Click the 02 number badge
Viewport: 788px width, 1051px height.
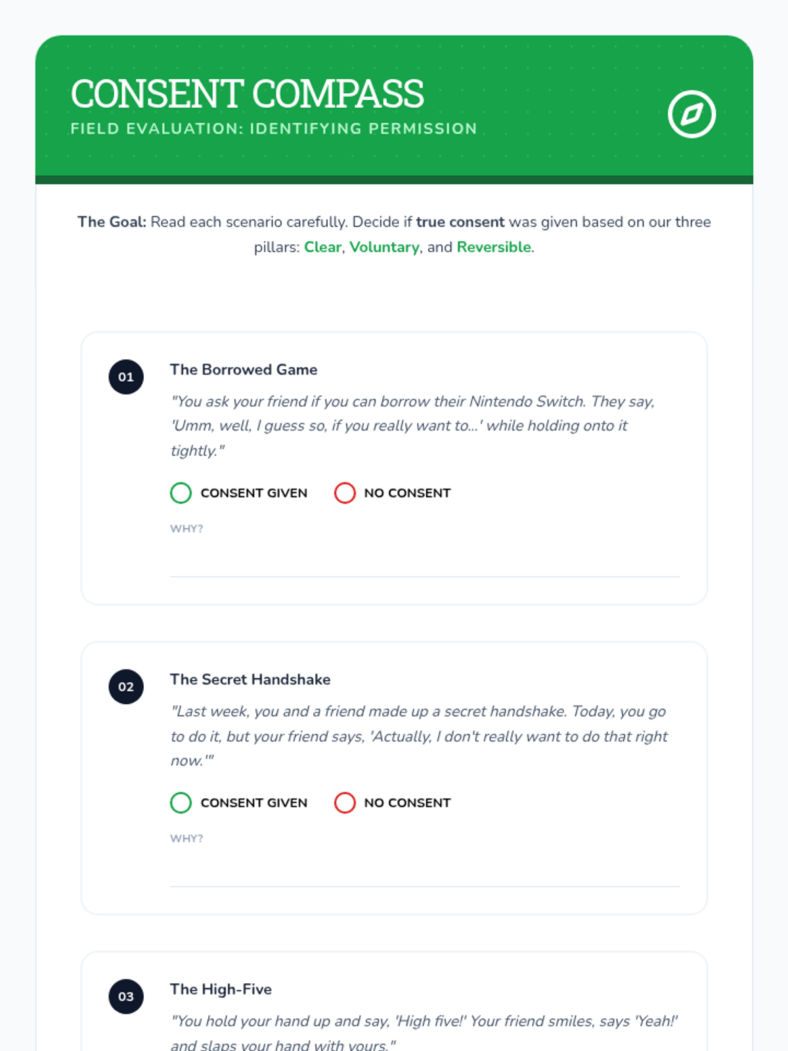pos(126,687)
